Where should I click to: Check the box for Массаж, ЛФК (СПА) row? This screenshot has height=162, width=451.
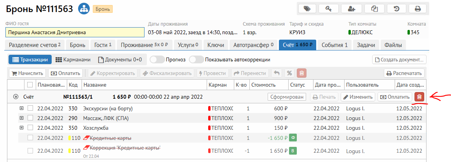click(30, 118)
